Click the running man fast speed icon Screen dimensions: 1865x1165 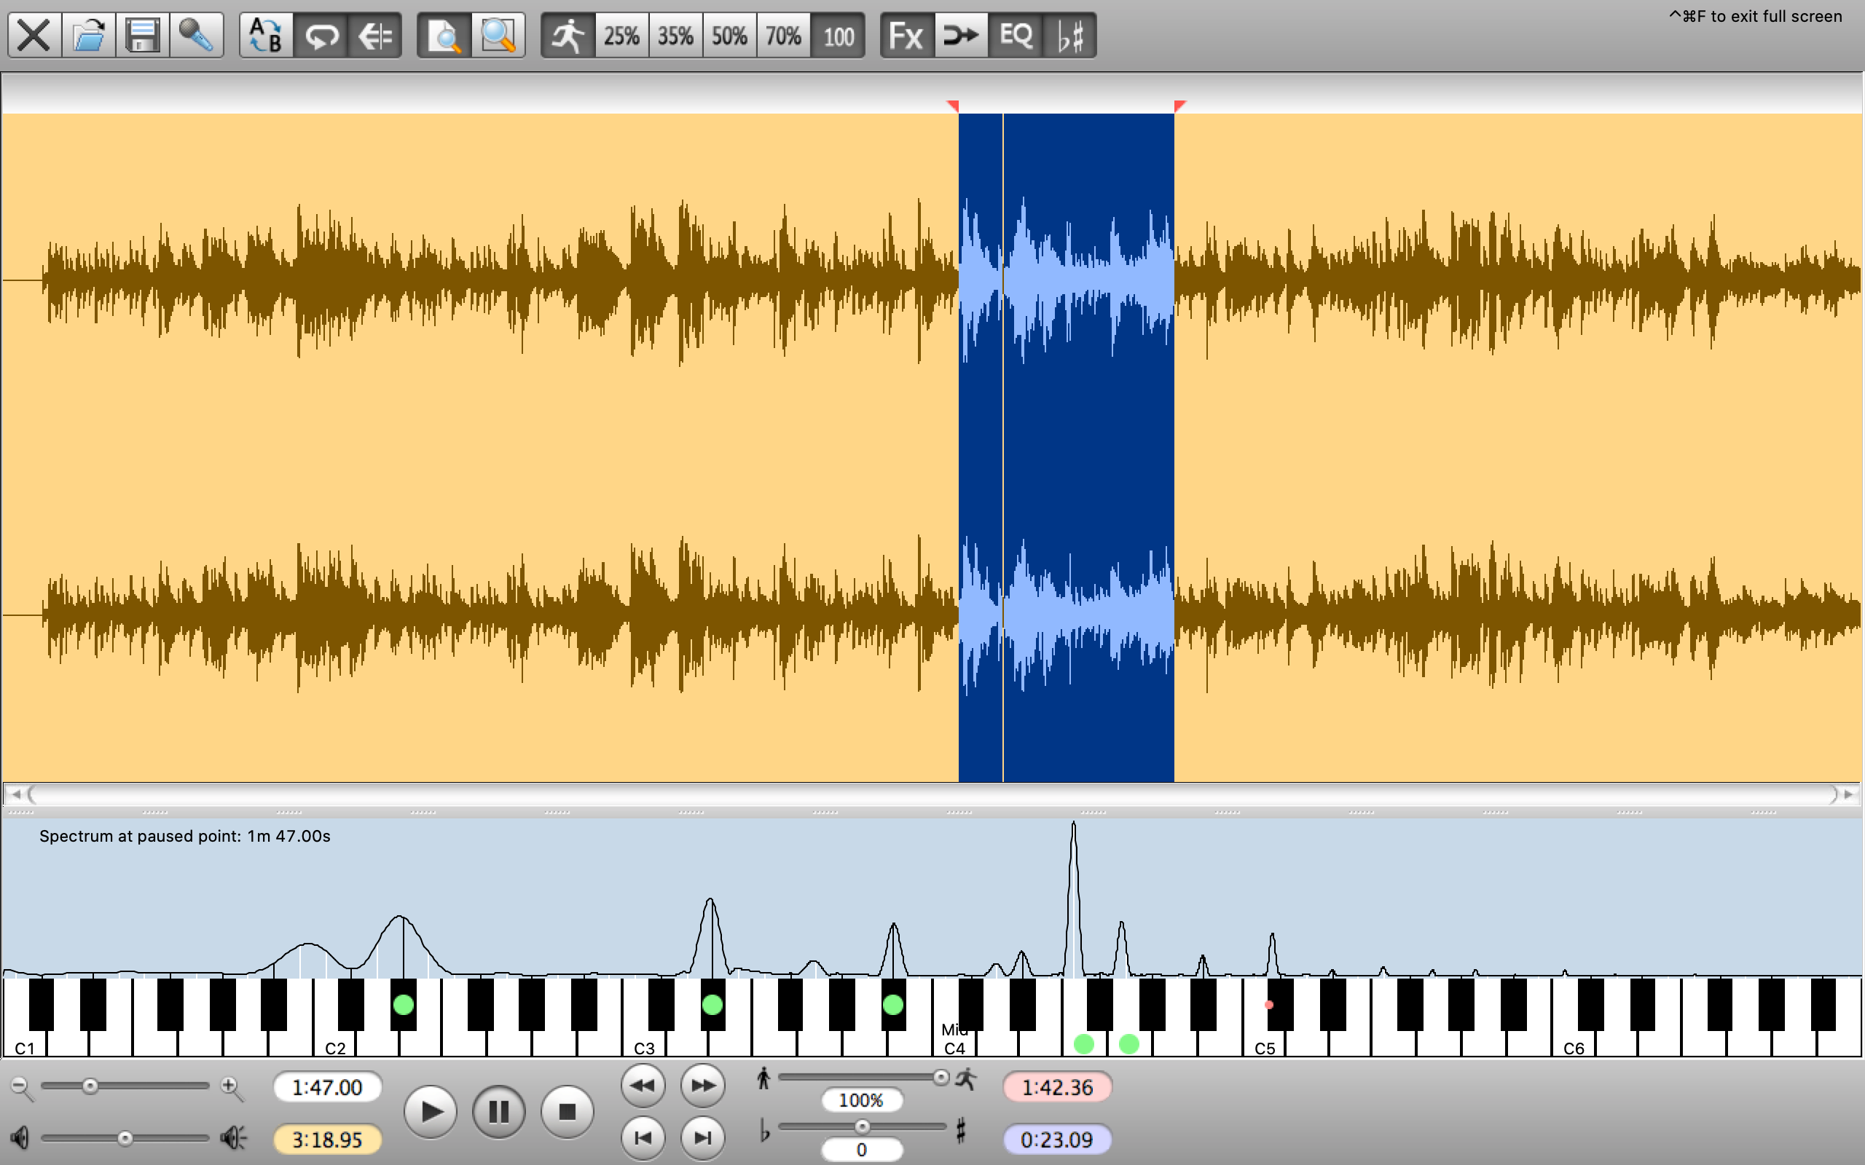point(965,1078)
